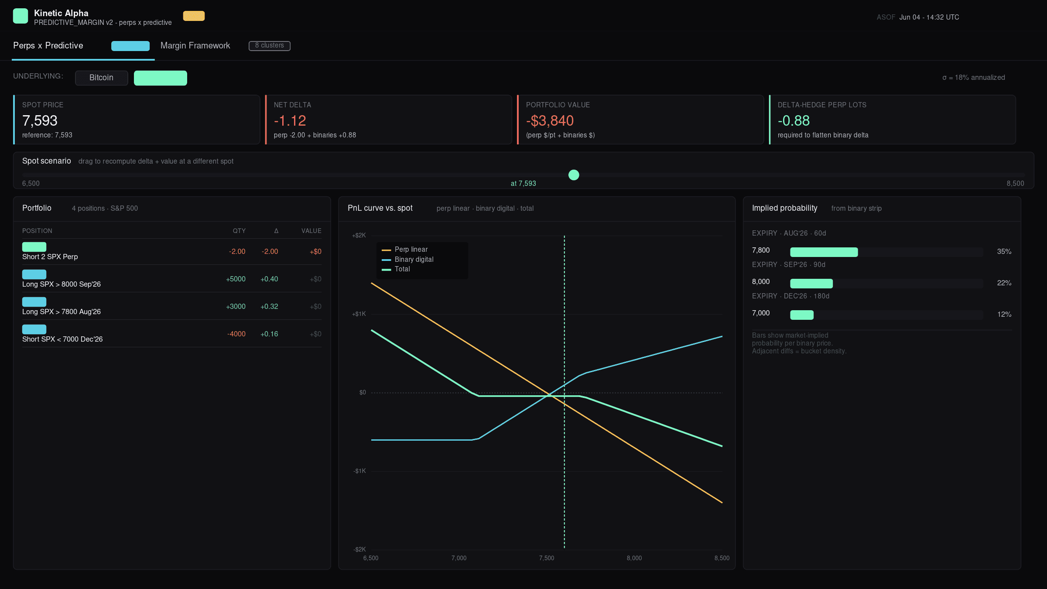This screenshot has height=589, width=1047.
Task: Click the 7,000 strike probability bar
Action: [886, 315]
